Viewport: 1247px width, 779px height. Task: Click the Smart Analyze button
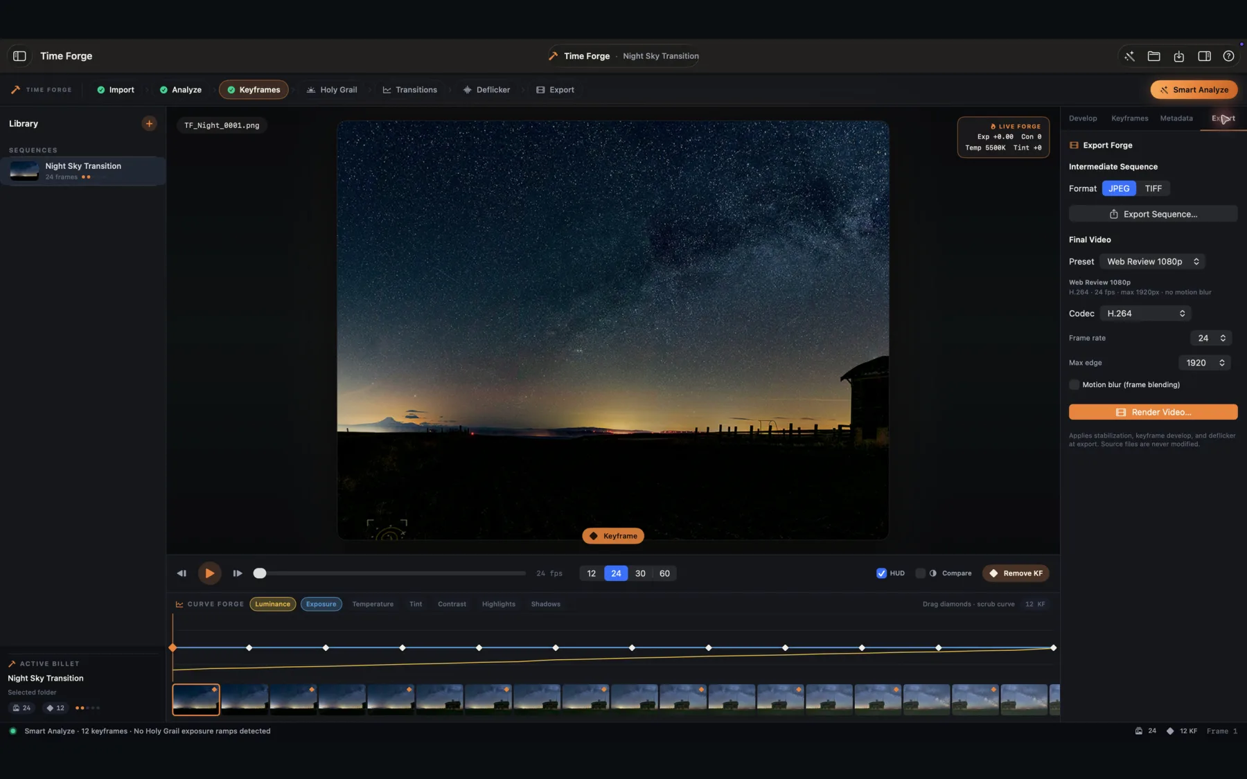point(1194,90)
